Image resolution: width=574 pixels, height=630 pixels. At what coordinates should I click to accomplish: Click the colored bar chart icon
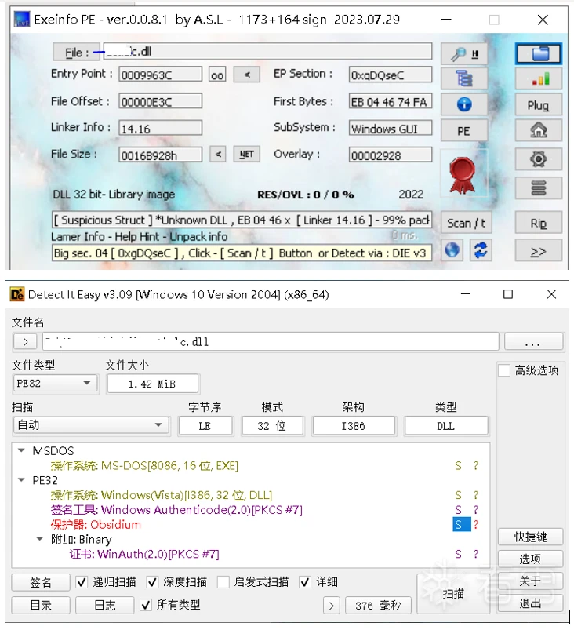click(x=538, y=78)
